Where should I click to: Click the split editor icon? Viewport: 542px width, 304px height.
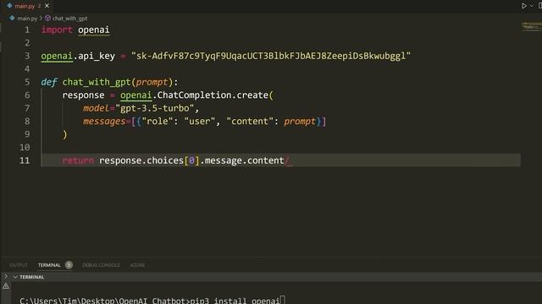tap(539, 6)
